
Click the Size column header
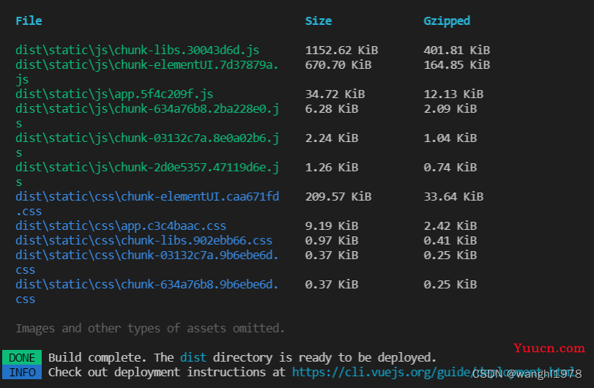click(x=318, y=20)
